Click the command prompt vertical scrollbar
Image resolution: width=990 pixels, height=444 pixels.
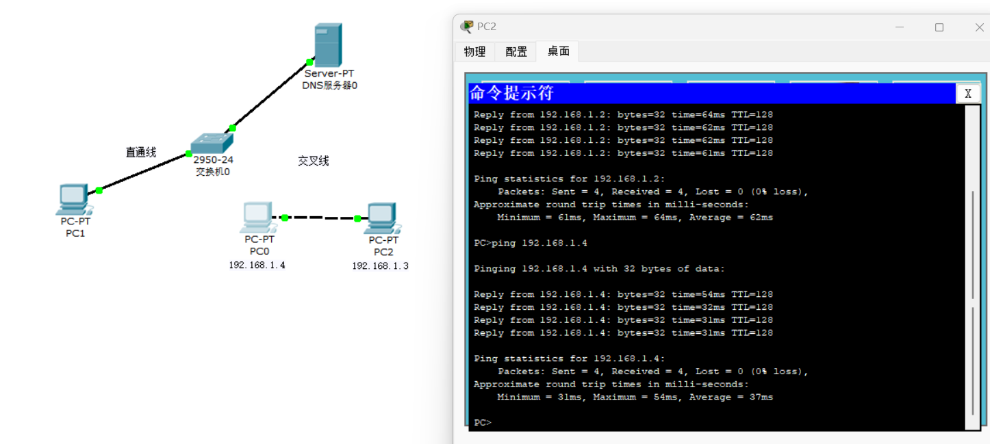pyautogui.click(x=973, y=267)
